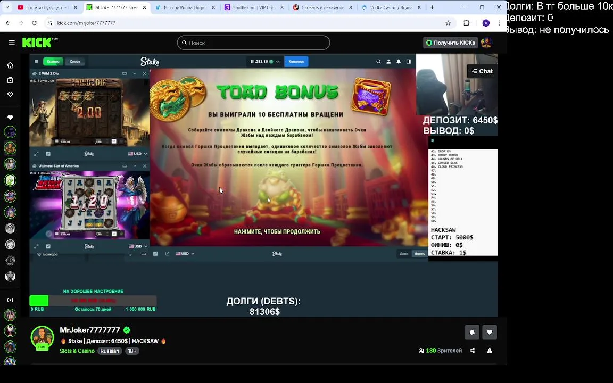613x383 pixels.
Task: Reload the page
Action: [x=34, y=23]
